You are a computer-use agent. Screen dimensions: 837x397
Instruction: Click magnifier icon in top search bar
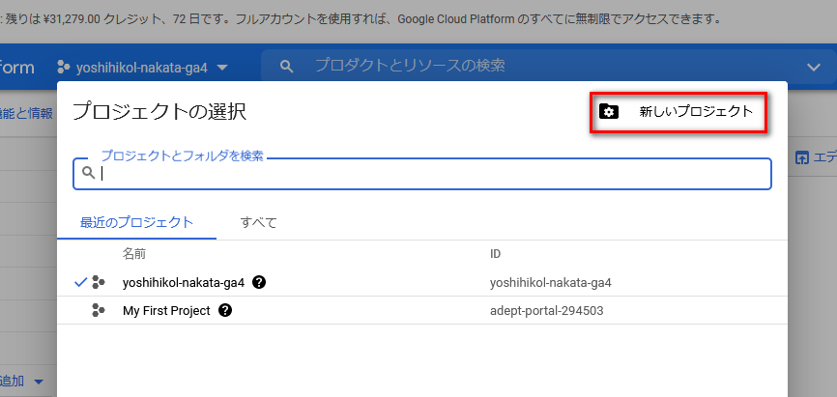pos(287,67)
